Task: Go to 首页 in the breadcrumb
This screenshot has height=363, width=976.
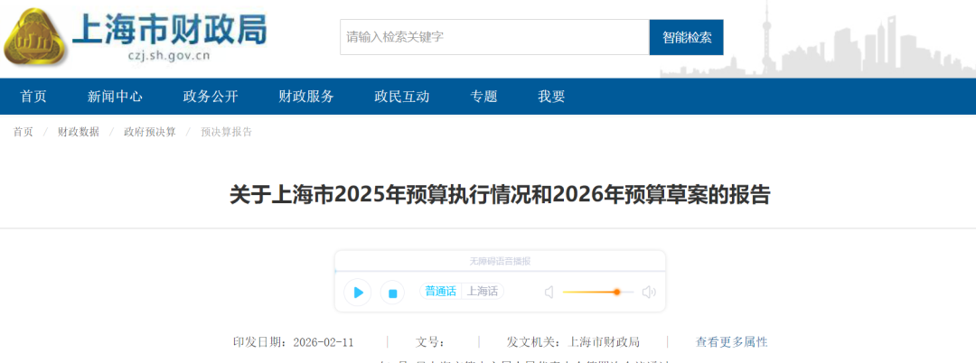Action: point(23,132)
